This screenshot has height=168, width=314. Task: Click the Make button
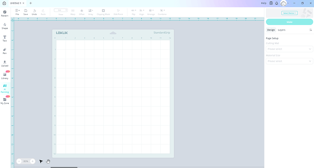[289, 22]
